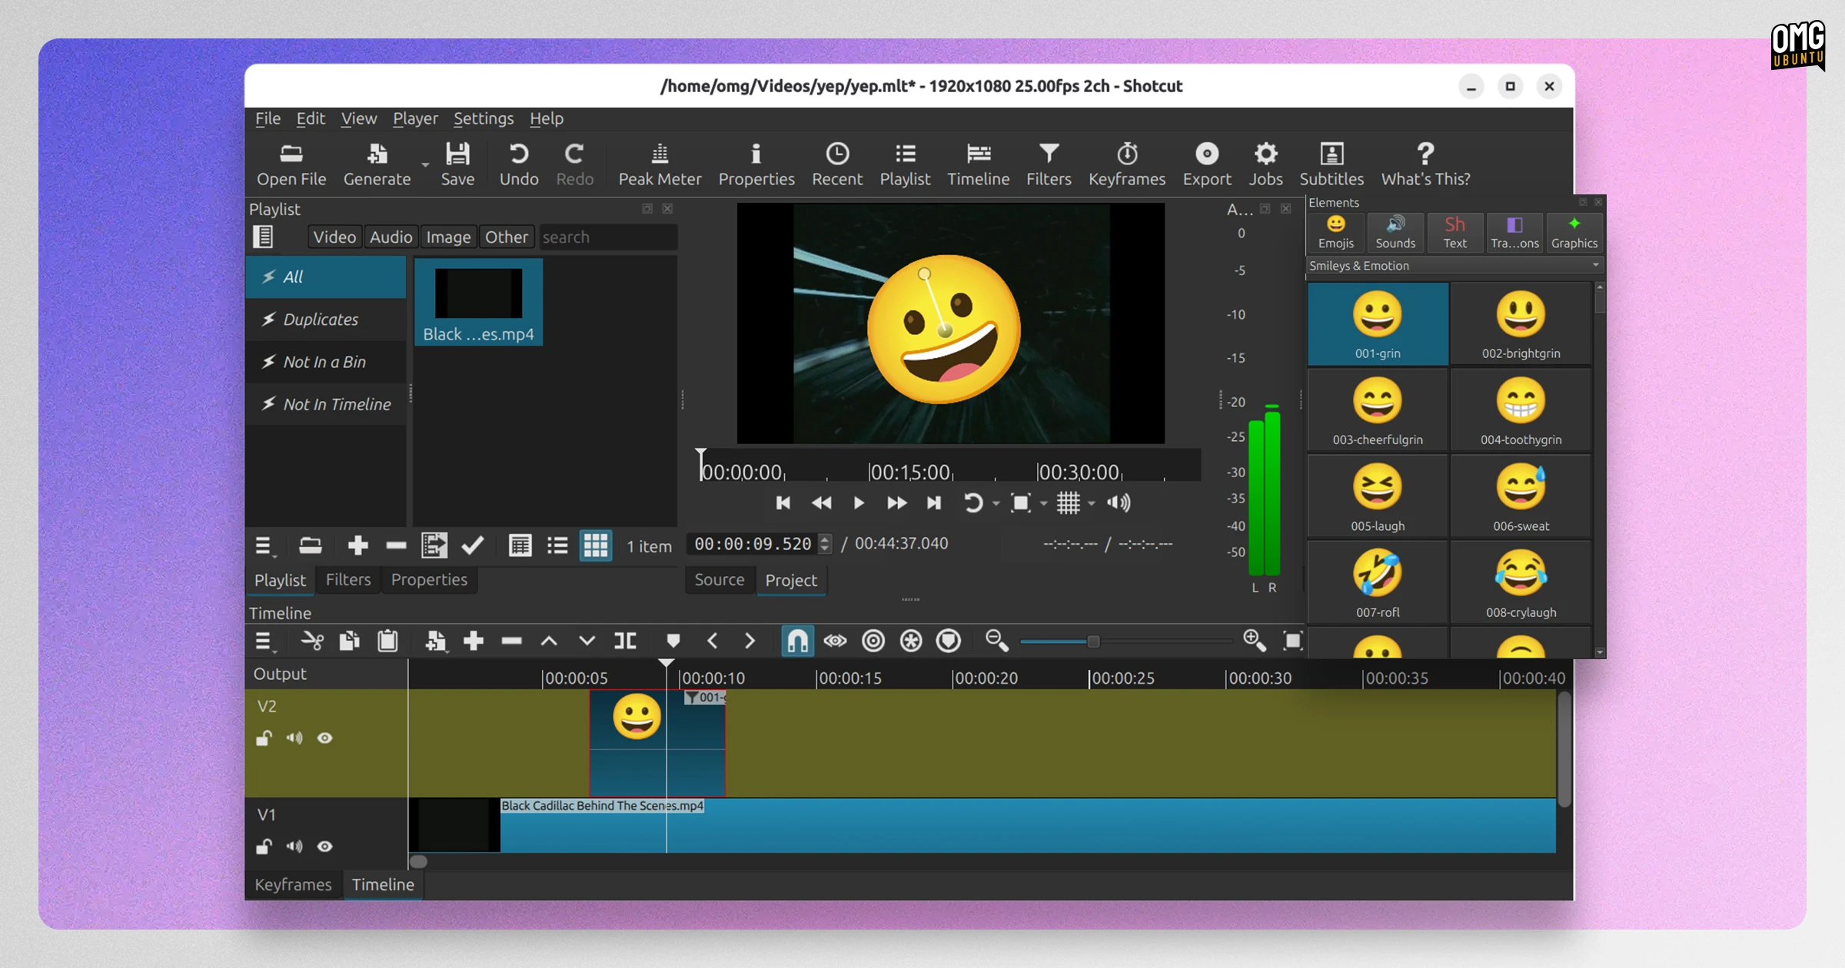Click the Export toolbar icon
The width and height of the screenshot is (1845, 968).
click(1206, 164)
